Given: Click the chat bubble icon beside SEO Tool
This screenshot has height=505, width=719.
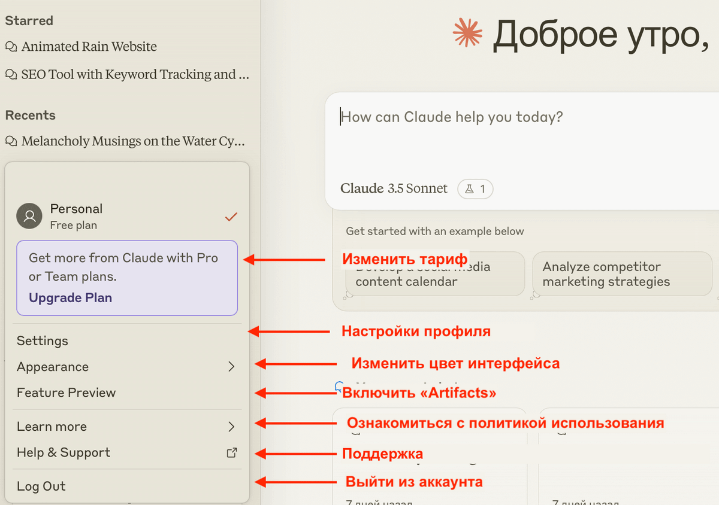Looking at the screenshot, I should [11, 75].
